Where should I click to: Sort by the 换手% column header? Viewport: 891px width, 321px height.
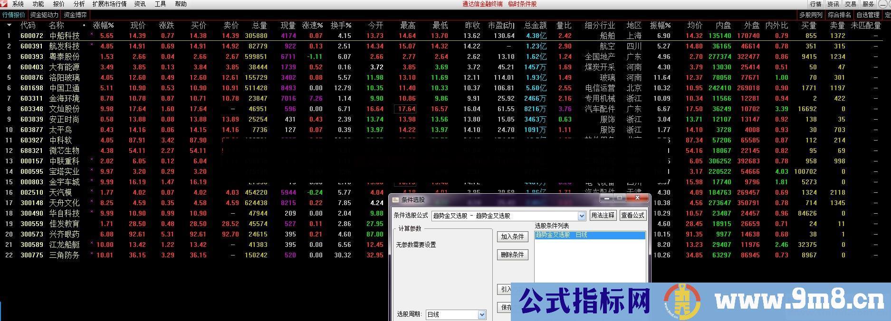pyautogui.click(x=341, y=25)
